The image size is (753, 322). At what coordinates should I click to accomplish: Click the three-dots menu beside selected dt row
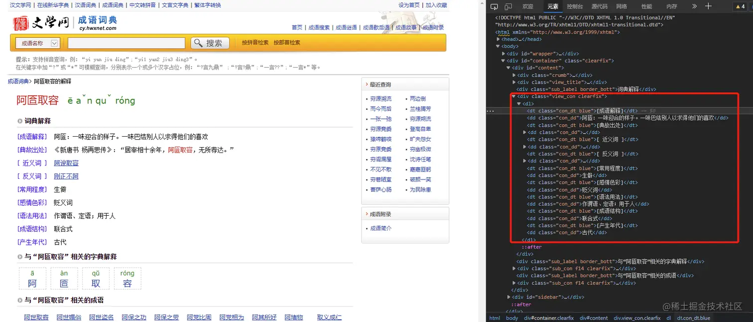click(491, 111)
